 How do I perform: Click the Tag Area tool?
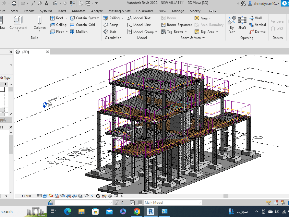point(204,32)
